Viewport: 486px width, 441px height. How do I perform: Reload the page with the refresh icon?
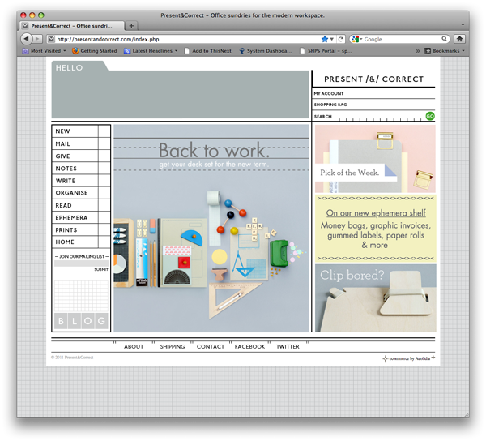(341, 39)
